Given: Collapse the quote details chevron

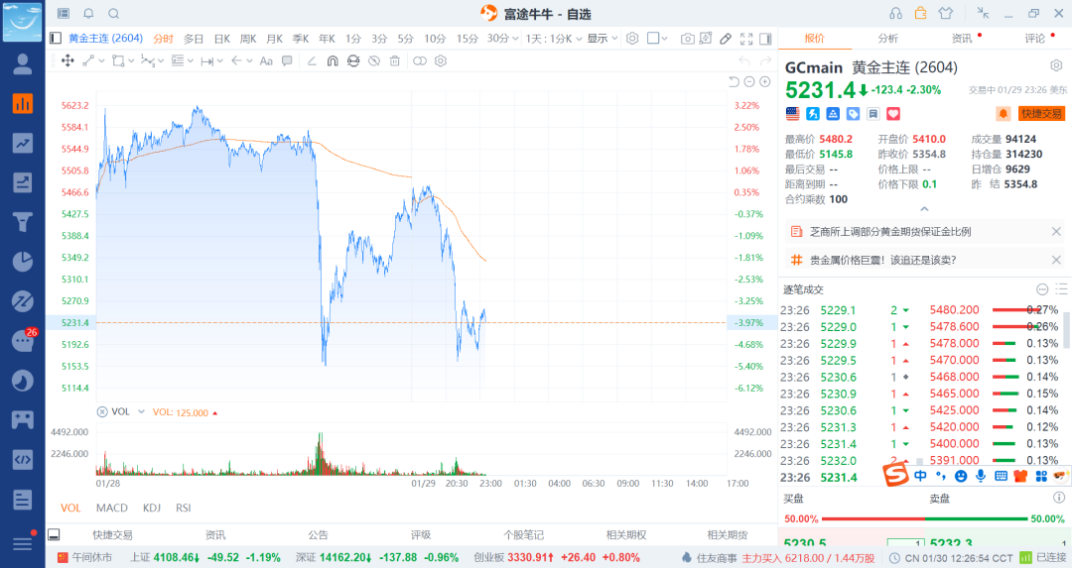Looking at the screenshot, I should tap(924, 209).
